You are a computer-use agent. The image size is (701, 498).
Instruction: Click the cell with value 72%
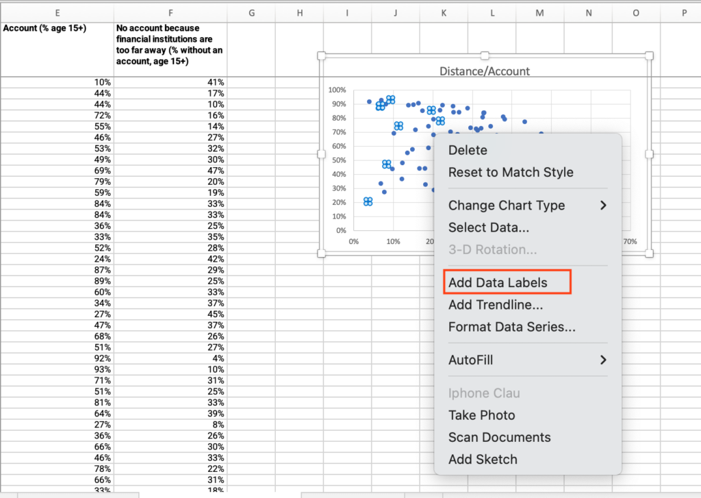58,116
